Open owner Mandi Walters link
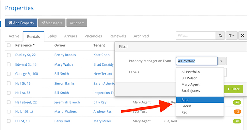 click(66, 112)
